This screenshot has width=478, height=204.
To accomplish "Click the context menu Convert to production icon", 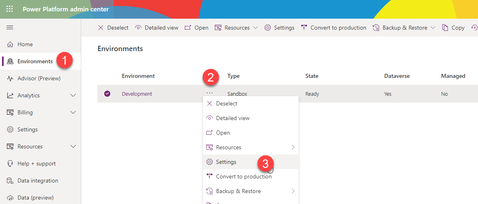I will click(x=210, y=176).
